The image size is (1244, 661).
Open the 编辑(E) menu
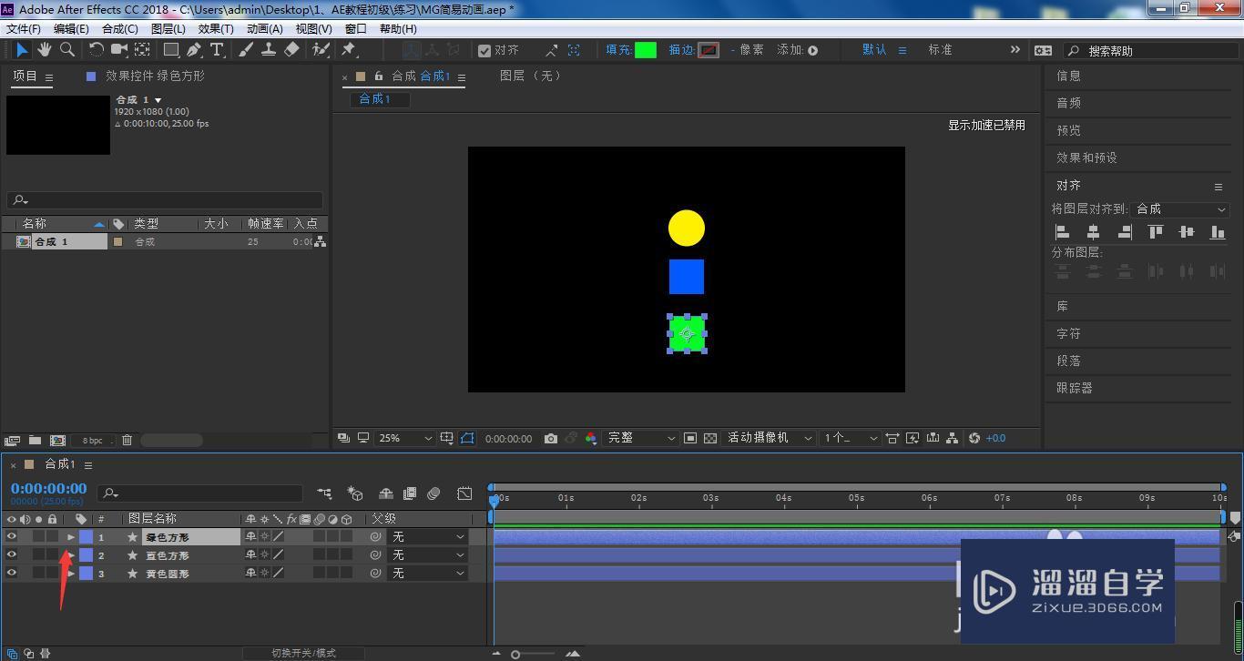coord(71,29)
